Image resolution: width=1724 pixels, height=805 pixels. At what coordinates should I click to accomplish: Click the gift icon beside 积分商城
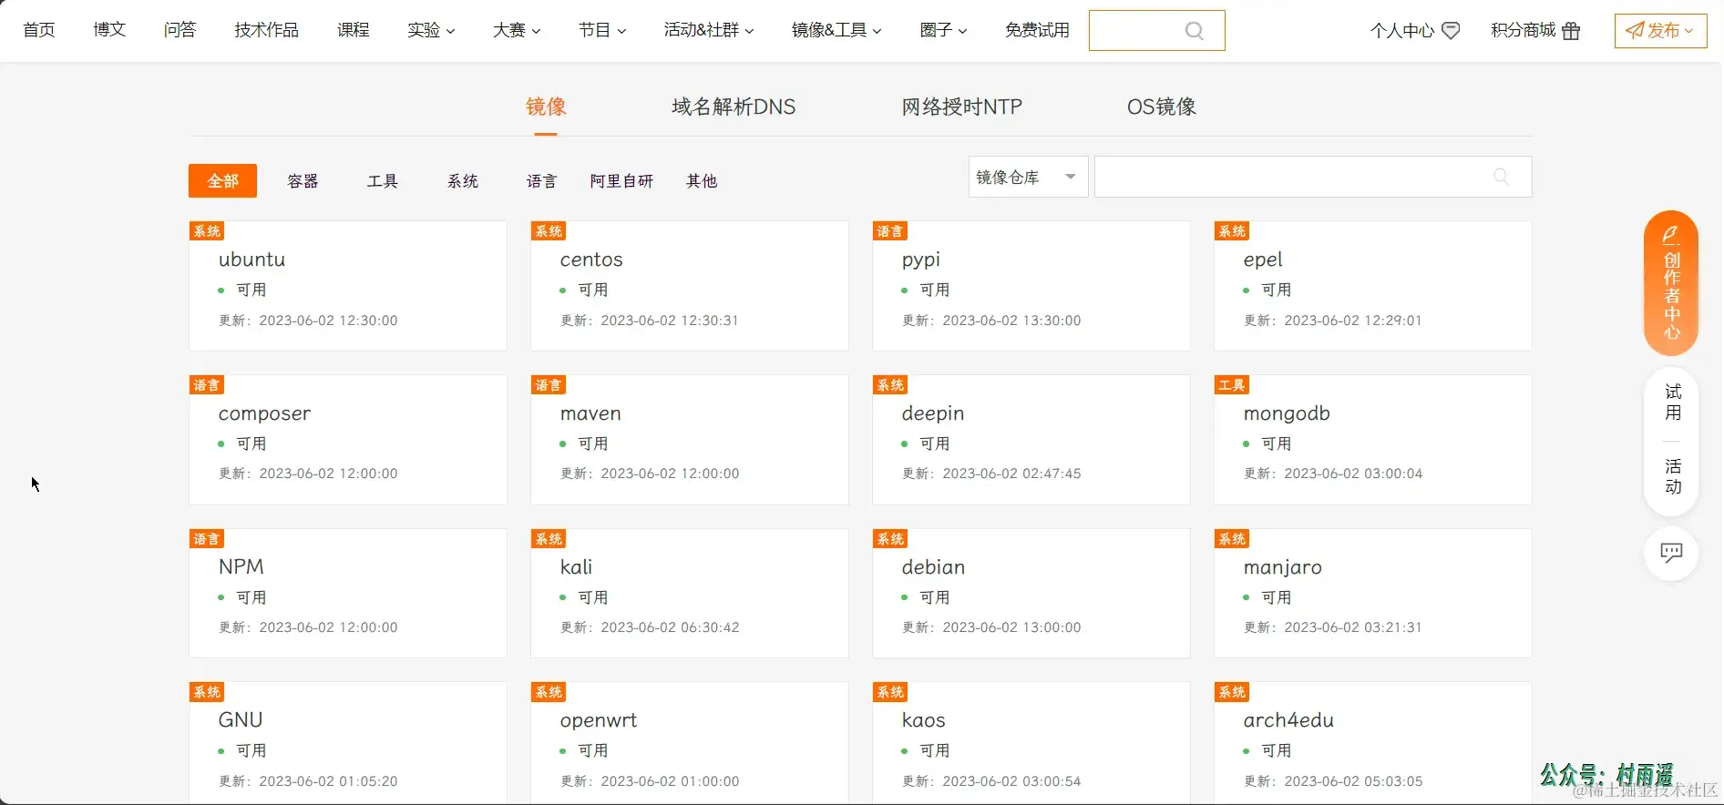coord(1571,31)
